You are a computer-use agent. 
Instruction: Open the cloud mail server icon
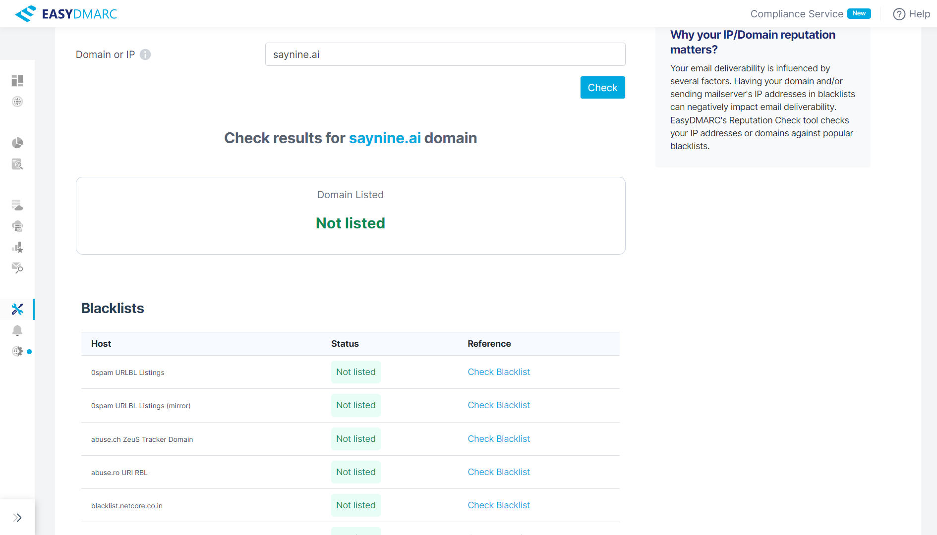click(x=17, y=226)
